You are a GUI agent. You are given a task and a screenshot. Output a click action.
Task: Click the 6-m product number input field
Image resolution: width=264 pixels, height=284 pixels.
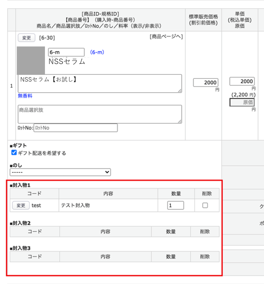pyautogui.click(x=66, y=52)
